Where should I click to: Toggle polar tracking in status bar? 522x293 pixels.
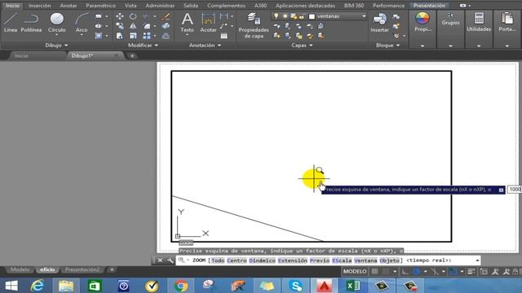pos(417,272)
